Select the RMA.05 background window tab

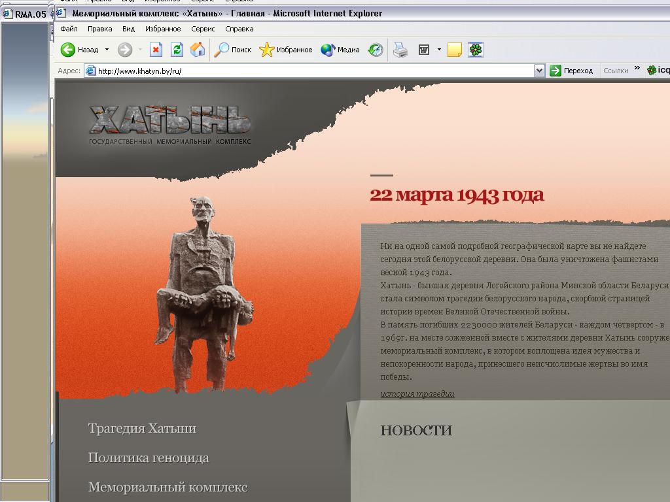25,14
